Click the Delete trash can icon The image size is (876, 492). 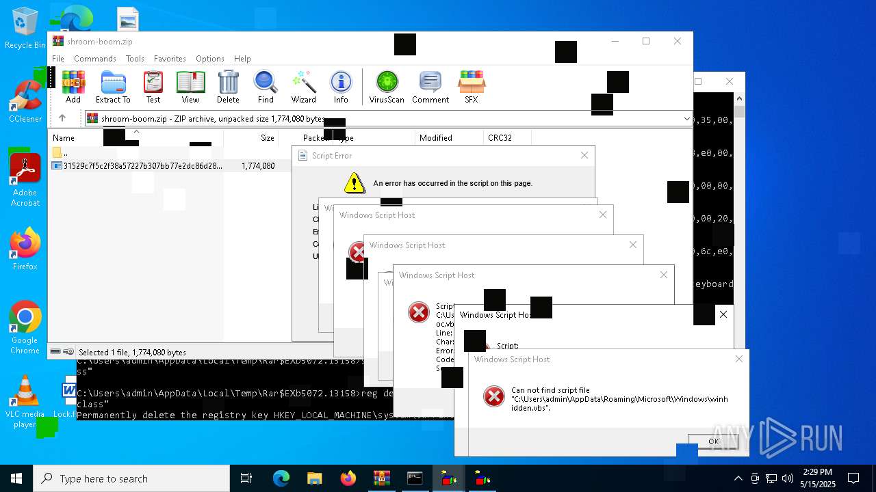click(228, 87)
